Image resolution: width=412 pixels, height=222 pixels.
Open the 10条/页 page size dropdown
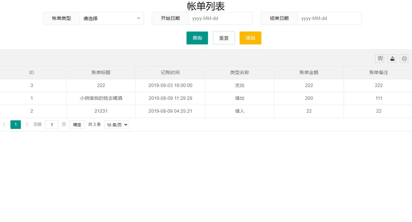pos(117,124)
